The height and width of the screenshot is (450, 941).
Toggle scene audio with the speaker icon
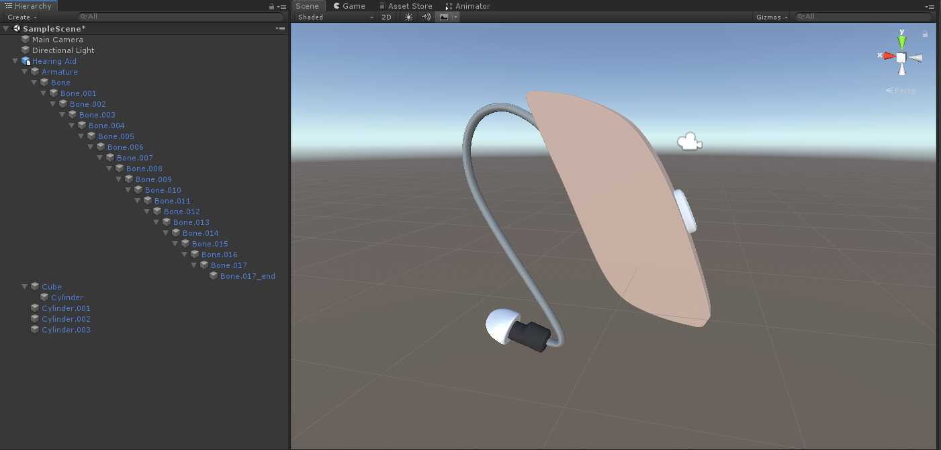point(426,17)
